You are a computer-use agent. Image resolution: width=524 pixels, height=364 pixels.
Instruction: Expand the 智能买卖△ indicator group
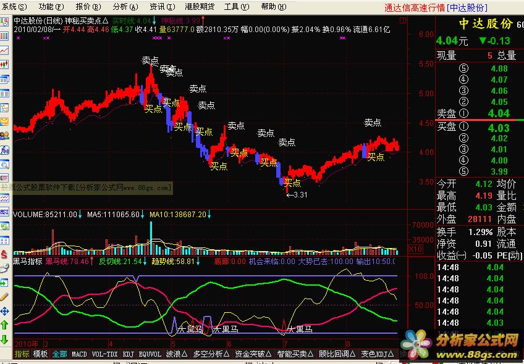click(x=295, y=354)
